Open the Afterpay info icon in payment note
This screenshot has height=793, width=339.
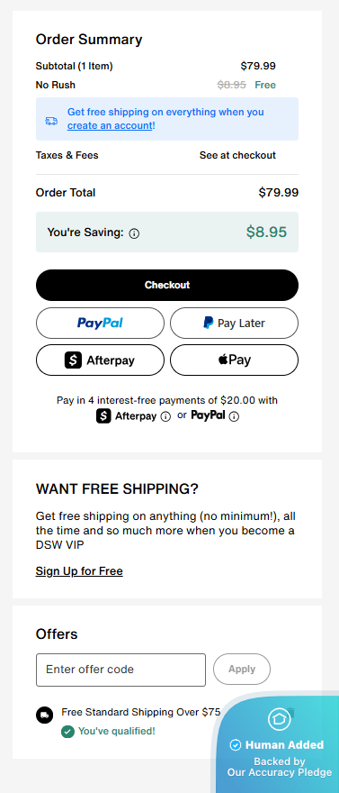[165, 416]
